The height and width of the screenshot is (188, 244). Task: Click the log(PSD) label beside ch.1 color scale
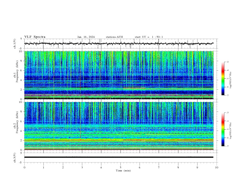(x=230, y=80)
